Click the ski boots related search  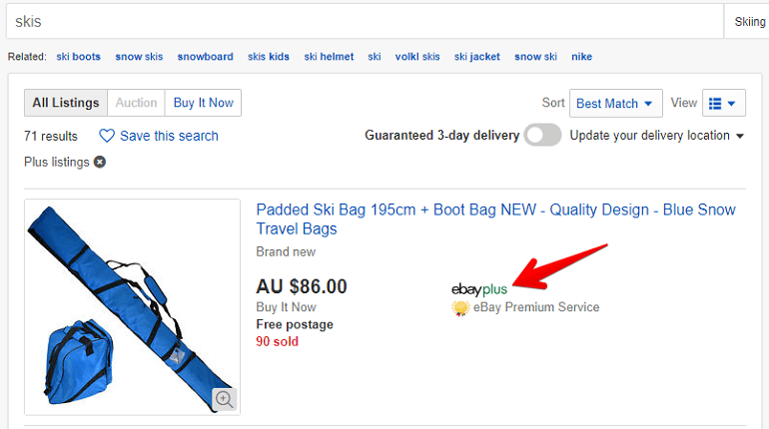pyautogui.click(x=78, y=57)
